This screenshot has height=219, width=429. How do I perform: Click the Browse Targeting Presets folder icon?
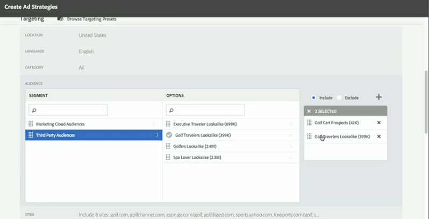(x=60, y=19)
